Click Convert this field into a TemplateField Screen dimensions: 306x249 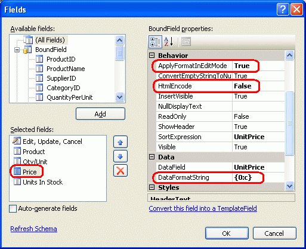tap(203, 208)
